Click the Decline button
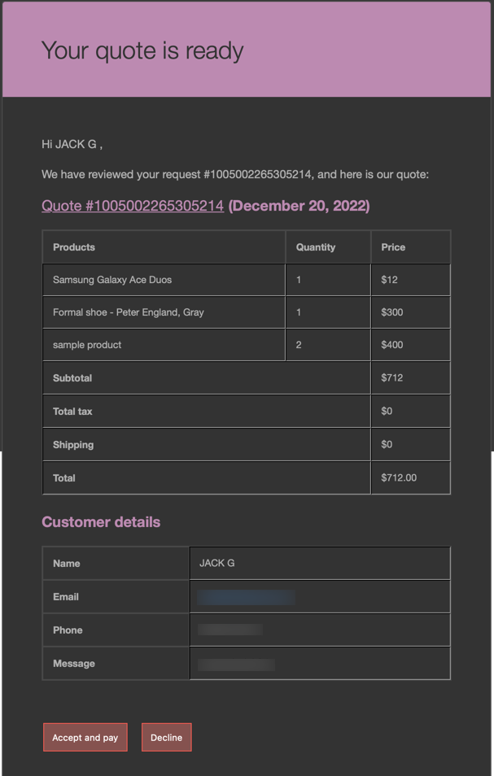Viewport: 494px width, 776px height. tap(166, 738)
